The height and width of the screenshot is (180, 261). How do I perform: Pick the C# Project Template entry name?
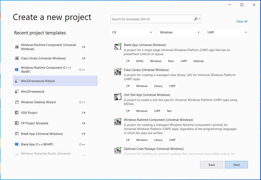pos(35,123)
